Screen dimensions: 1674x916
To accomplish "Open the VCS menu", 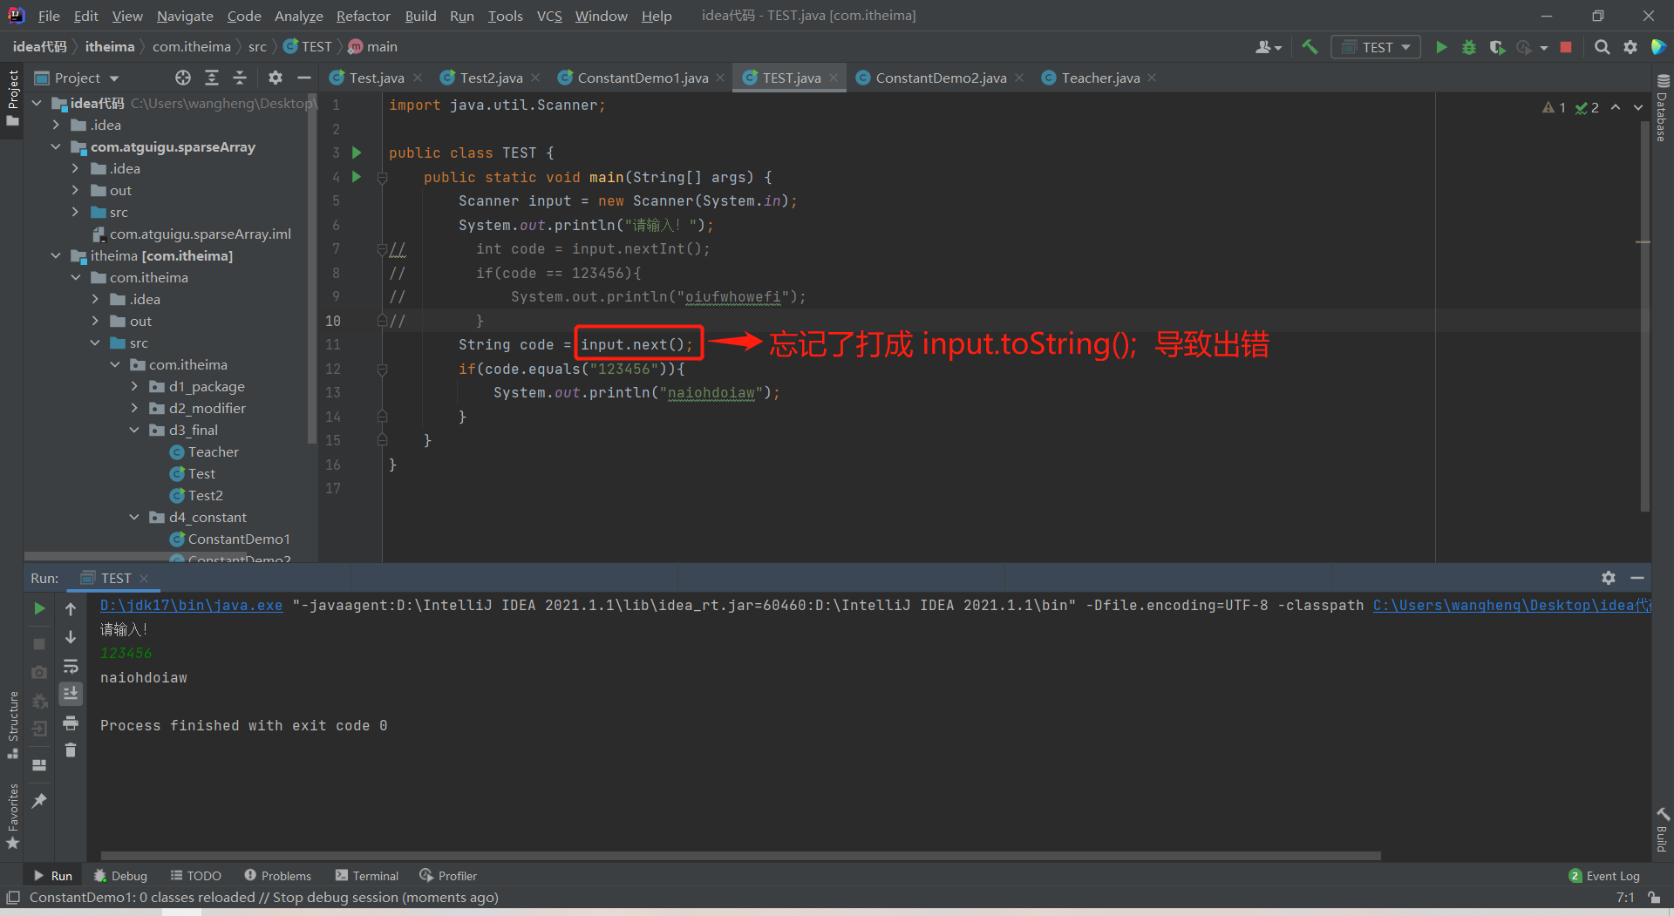I will (x=549, y=16).
